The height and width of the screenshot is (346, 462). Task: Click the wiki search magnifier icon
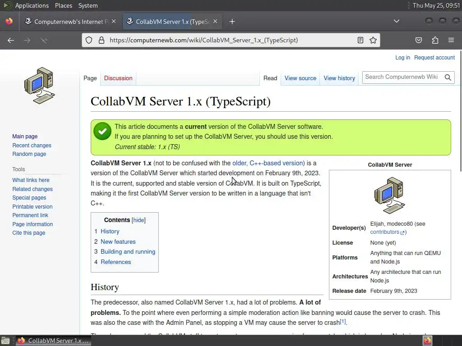point(448,77)
